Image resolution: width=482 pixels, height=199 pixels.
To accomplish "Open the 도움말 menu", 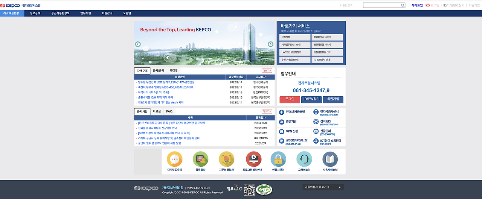I will (x=127, y=13).
